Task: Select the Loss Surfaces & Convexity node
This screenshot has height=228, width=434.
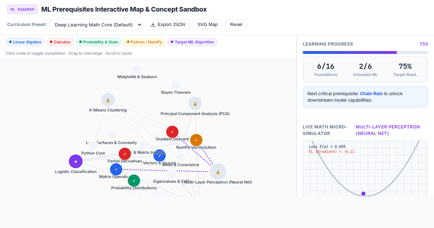Action: pos(111,135)
